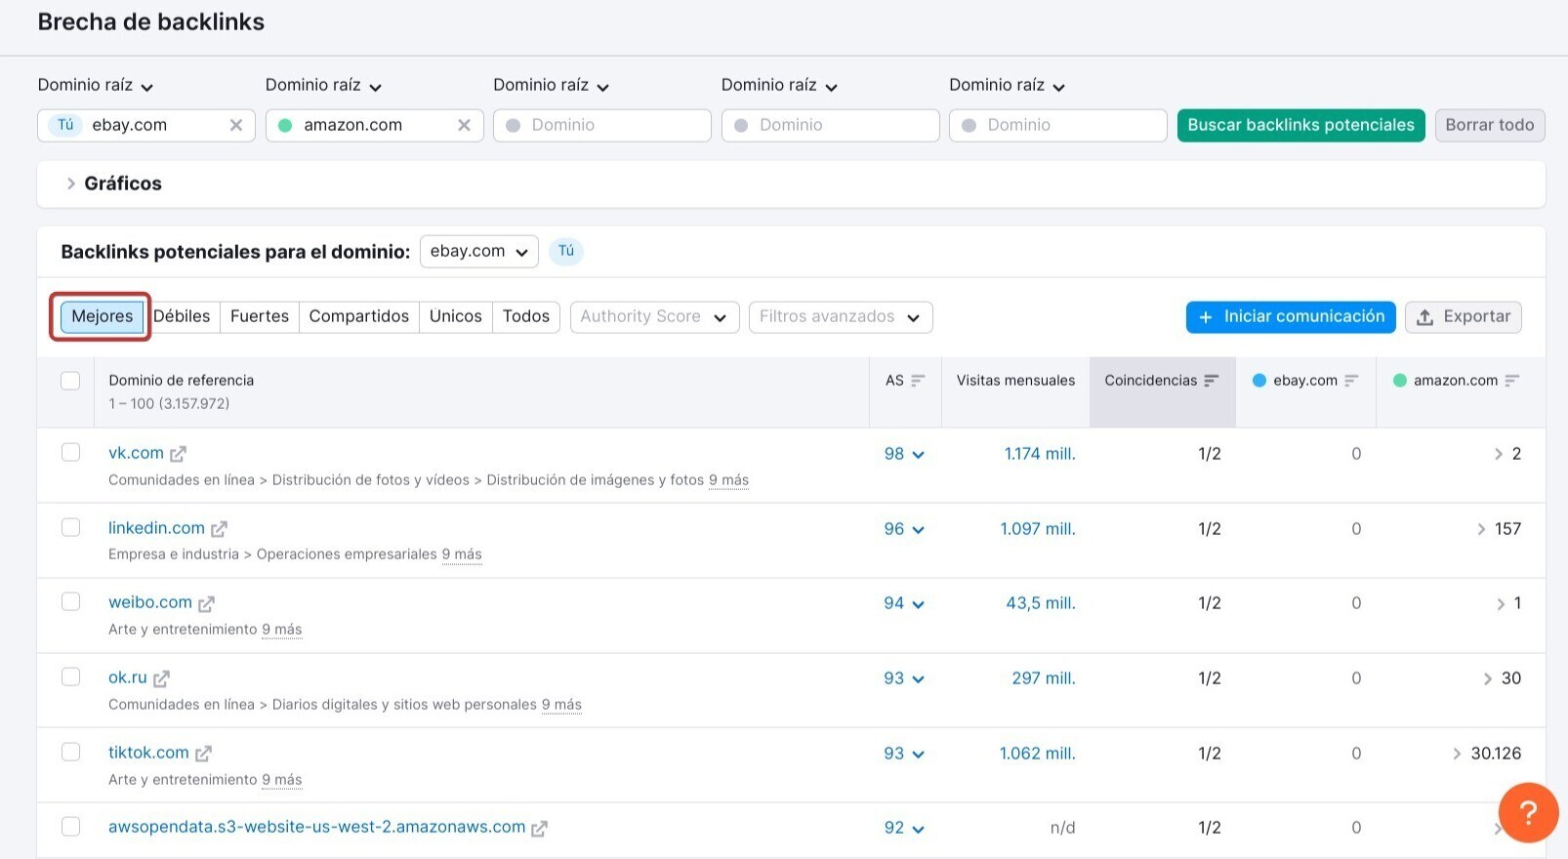The image size is (1568, 859).
Task: Open ok.ru external link icon
Action: (161, 678)
